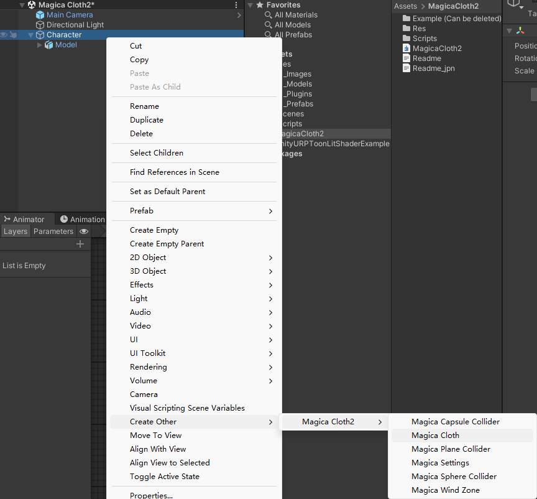This screenshot has width=537, height=499.
Task: Open the Audio submenu
Action: [x=194, y=312]
